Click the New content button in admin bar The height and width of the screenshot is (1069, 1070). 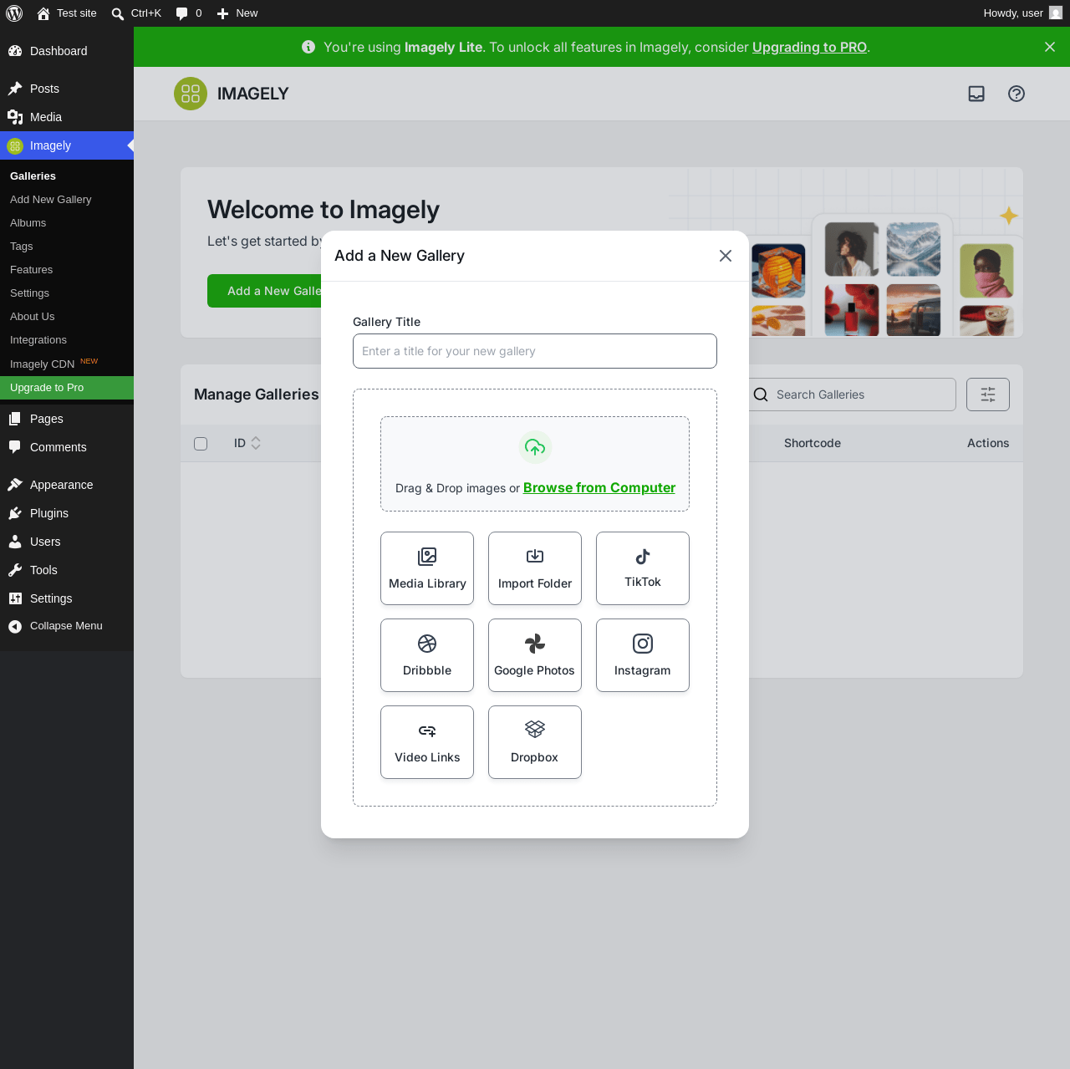click(237, 13)
